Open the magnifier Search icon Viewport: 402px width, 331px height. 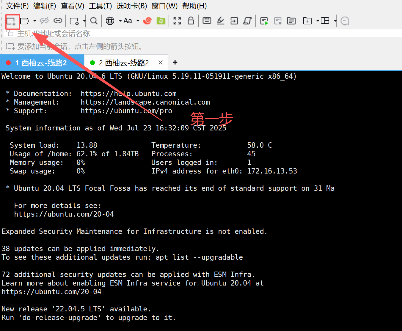tap(94, 21)
